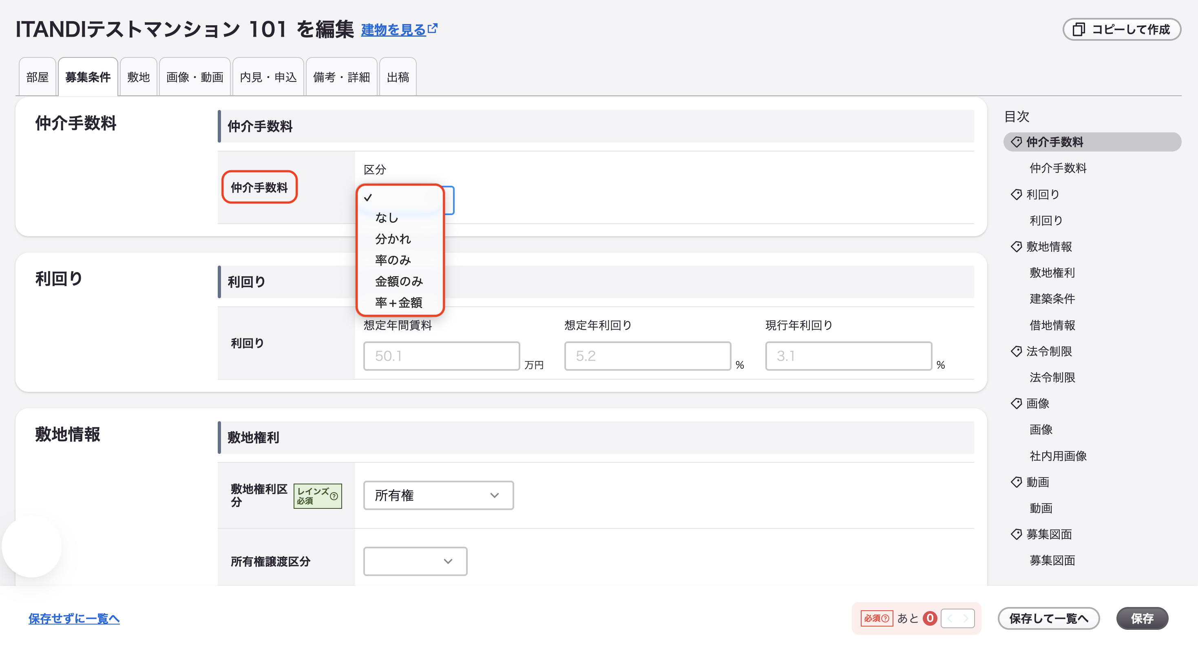
Task: Jump to 画像 sub-item in 目次
Action: click(x=1041, y=429)
